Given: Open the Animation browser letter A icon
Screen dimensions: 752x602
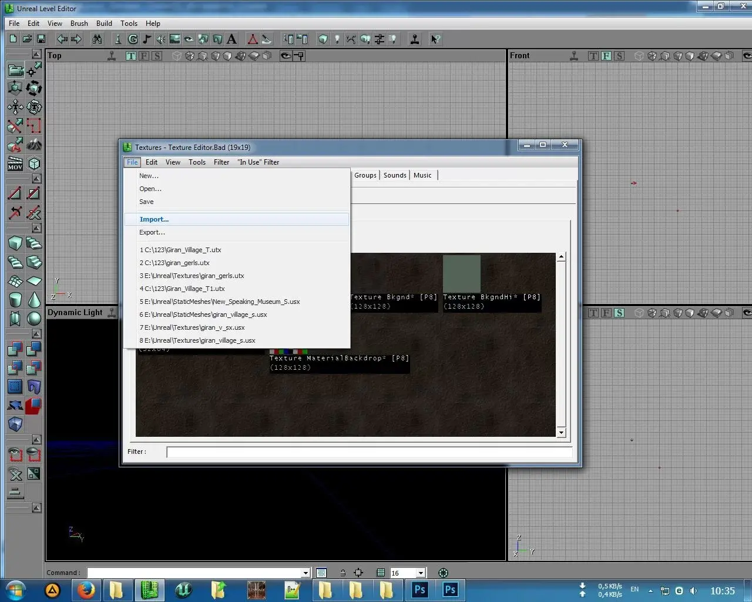Looking at the screenshot, I should [231, 39].
